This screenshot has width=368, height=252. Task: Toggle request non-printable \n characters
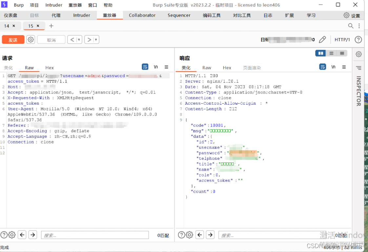coord(156,67)
